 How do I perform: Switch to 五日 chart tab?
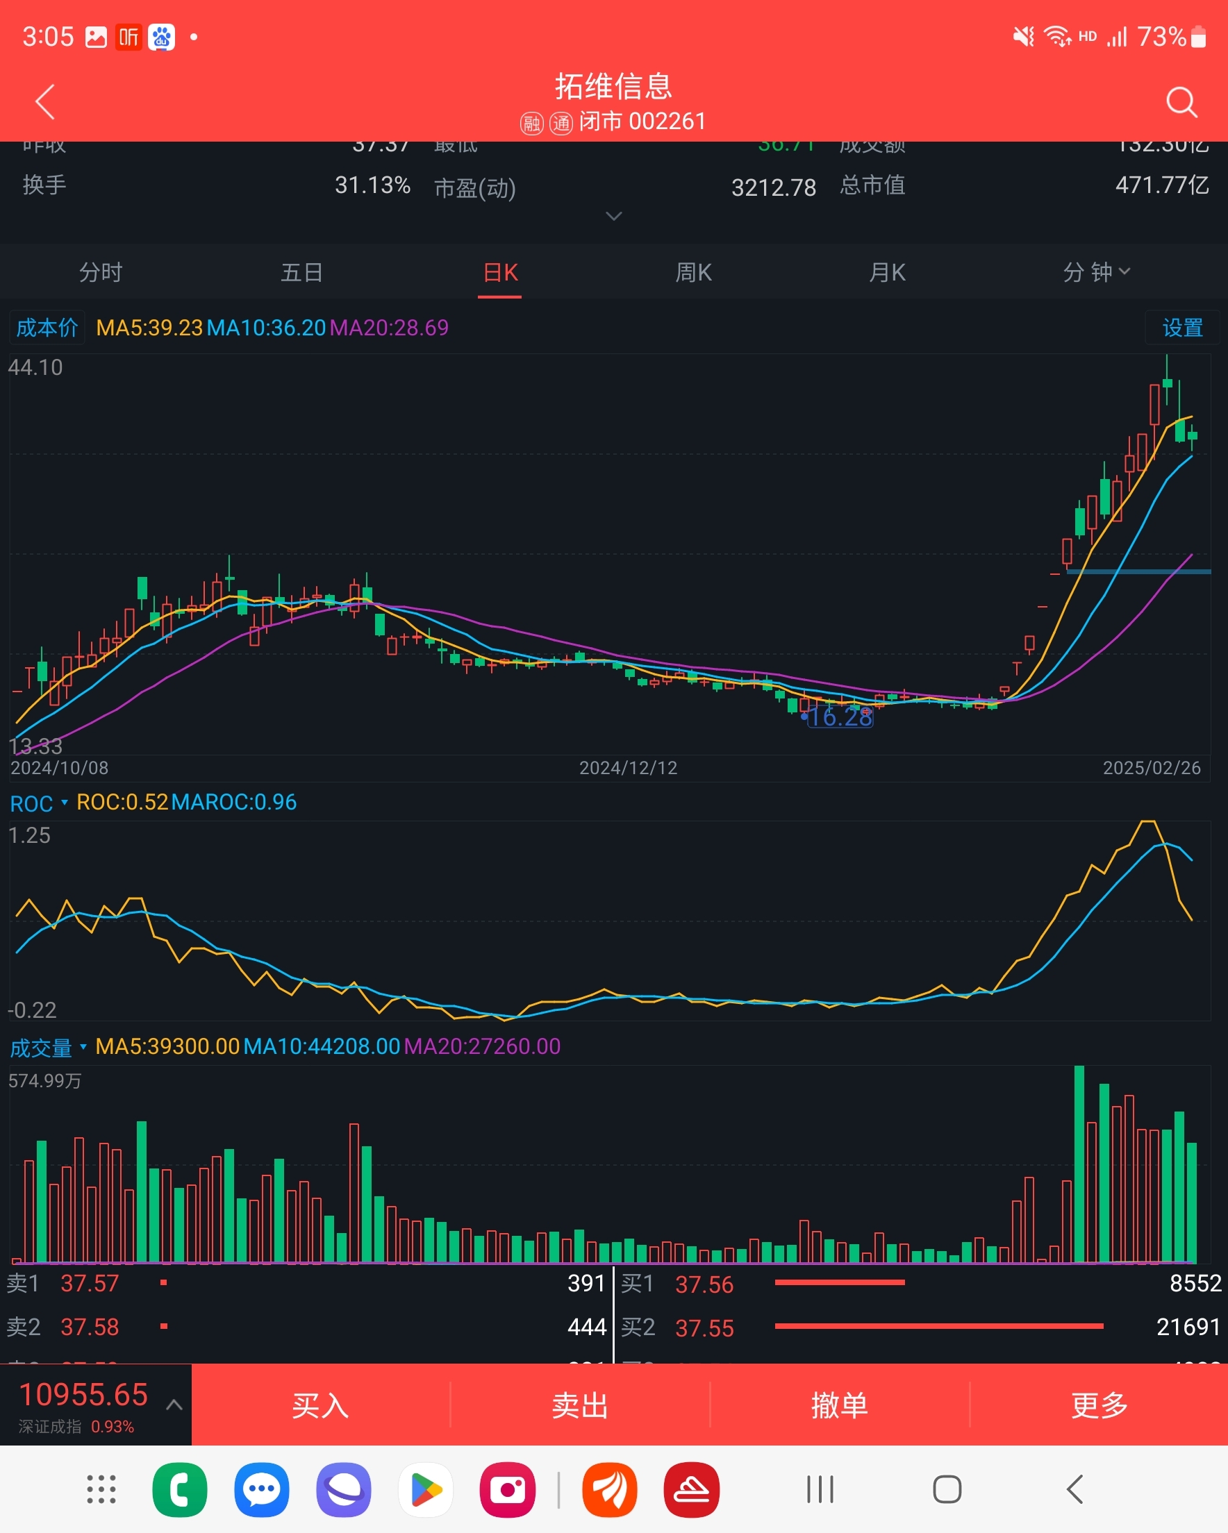tap(301, 272)
